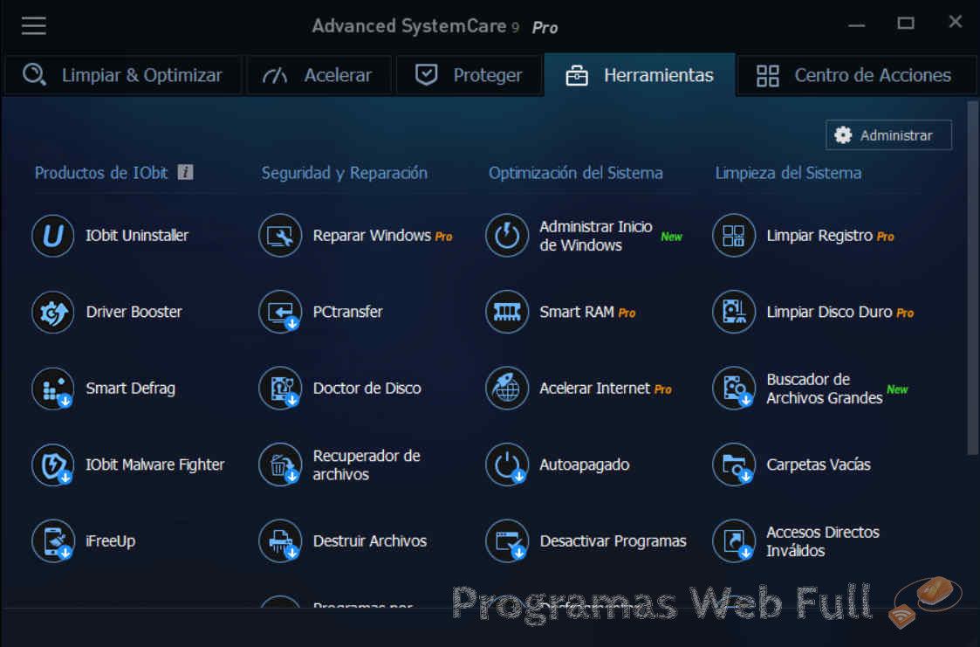
Task: Click the Desactivar Programas label
Action: (613, 540)
